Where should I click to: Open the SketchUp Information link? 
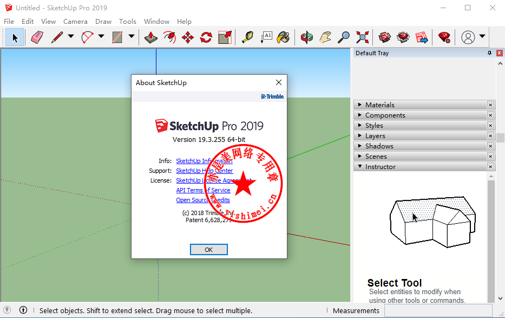point(204,161)
